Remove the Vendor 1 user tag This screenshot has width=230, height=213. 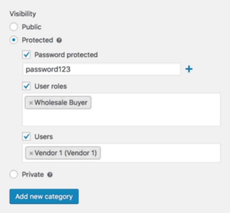coord(31,153)
